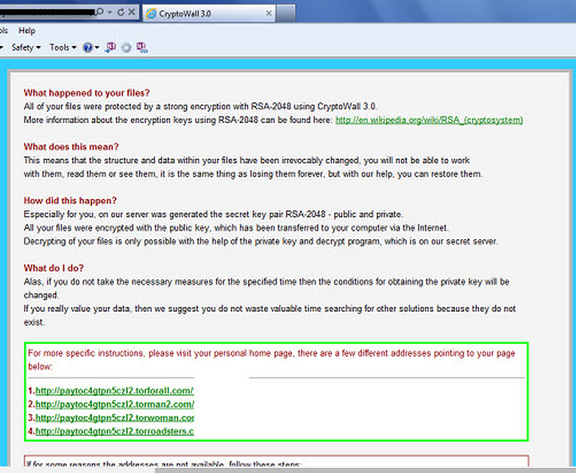This screenshot has height=473, width=576.
Task: Click the line starting "Alas, if you do not take"
Action: pyautogui.click(x=267, y=282)
